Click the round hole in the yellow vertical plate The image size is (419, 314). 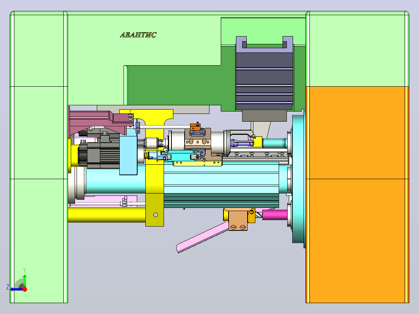tap(155, 215)
